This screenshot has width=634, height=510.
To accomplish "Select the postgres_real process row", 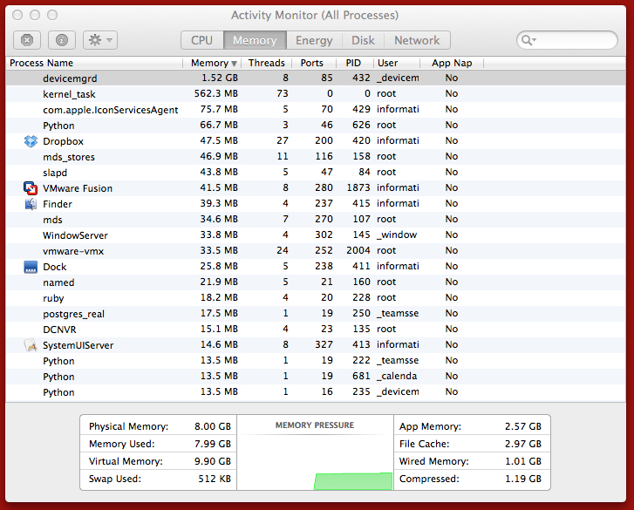I will tap(316, 314).
